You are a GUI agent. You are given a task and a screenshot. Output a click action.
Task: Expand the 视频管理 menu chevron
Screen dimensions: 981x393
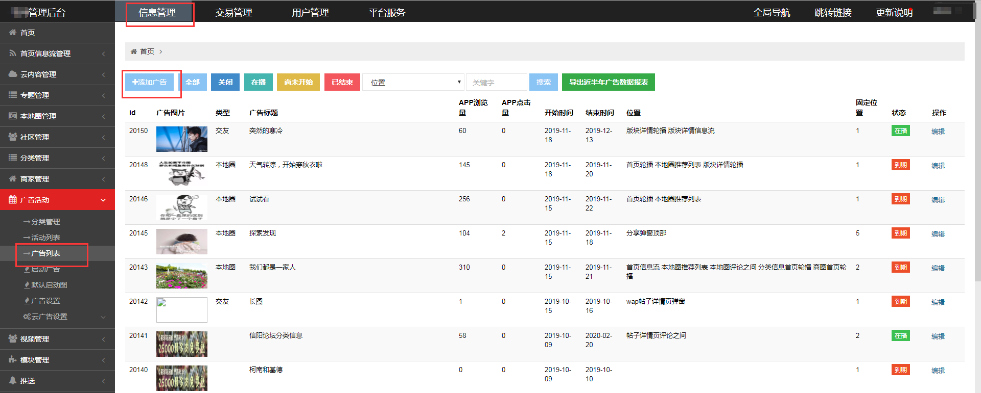click(103, 339)
